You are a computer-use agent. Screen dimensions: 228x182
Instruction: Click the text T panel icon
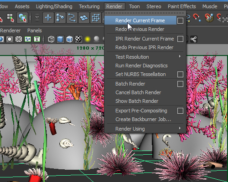37,39
